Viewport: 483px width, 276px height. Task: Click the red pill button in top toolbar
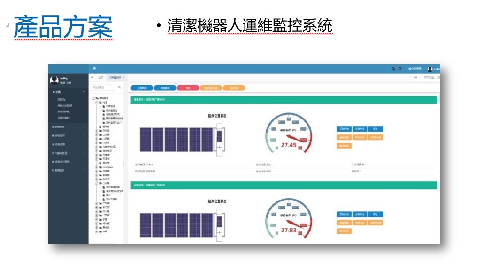click(x=188, y=88)
